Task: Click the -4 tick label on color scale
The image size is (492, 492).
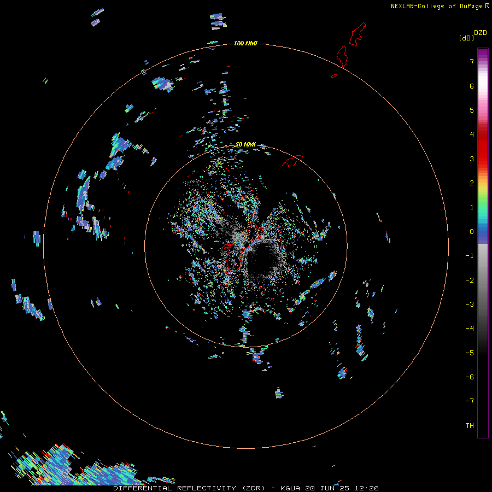Action: [x=470, y=329]
